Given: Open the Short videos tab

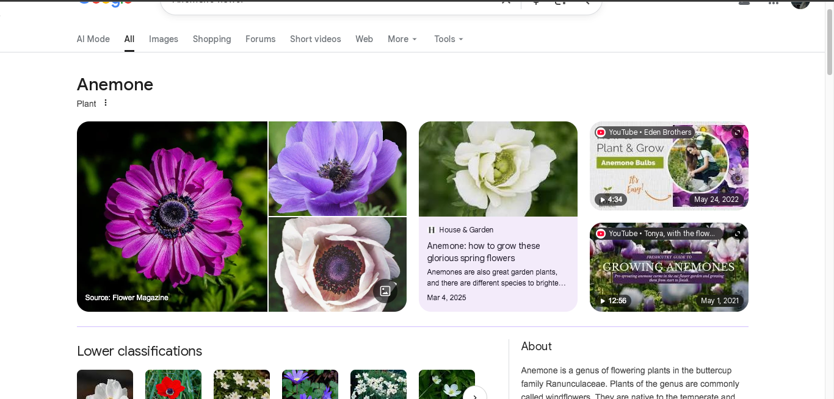Looking at the screenshot, I should pyautogui.click(x=316, y=39).
